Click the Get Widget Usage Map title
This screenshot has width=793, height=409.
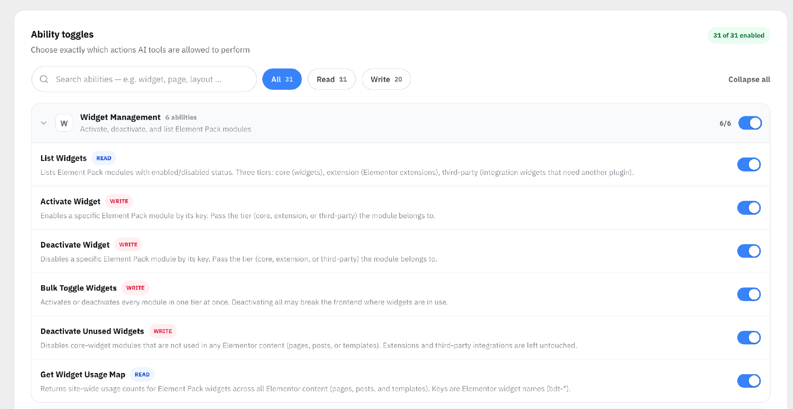click(x=83, y=375)
